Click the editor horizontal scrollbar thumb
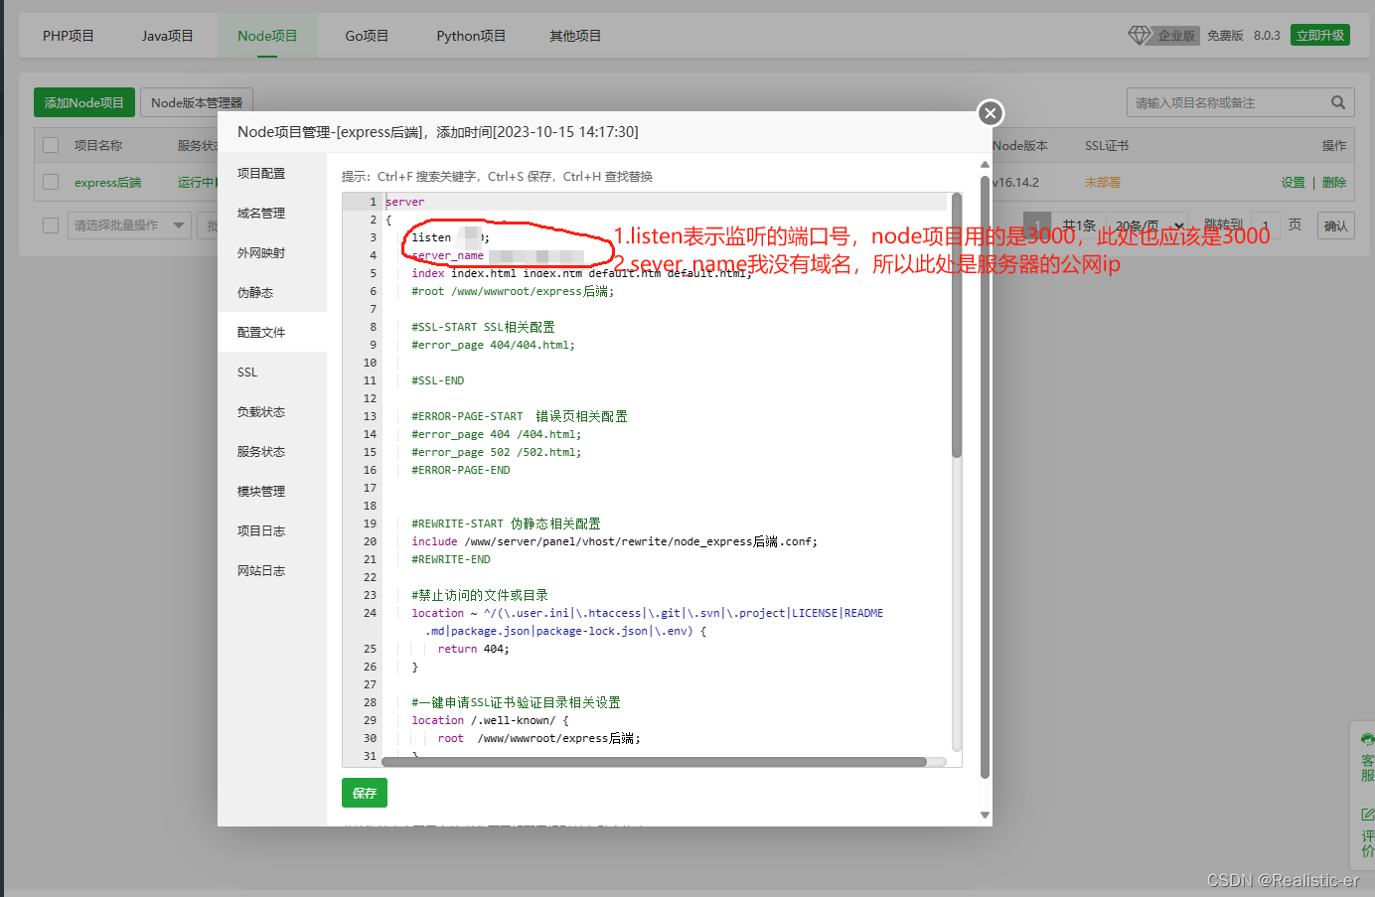 pos(654,762)
